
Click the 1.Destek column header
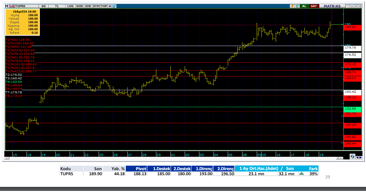pyautogui.click(x=159, y=169)
